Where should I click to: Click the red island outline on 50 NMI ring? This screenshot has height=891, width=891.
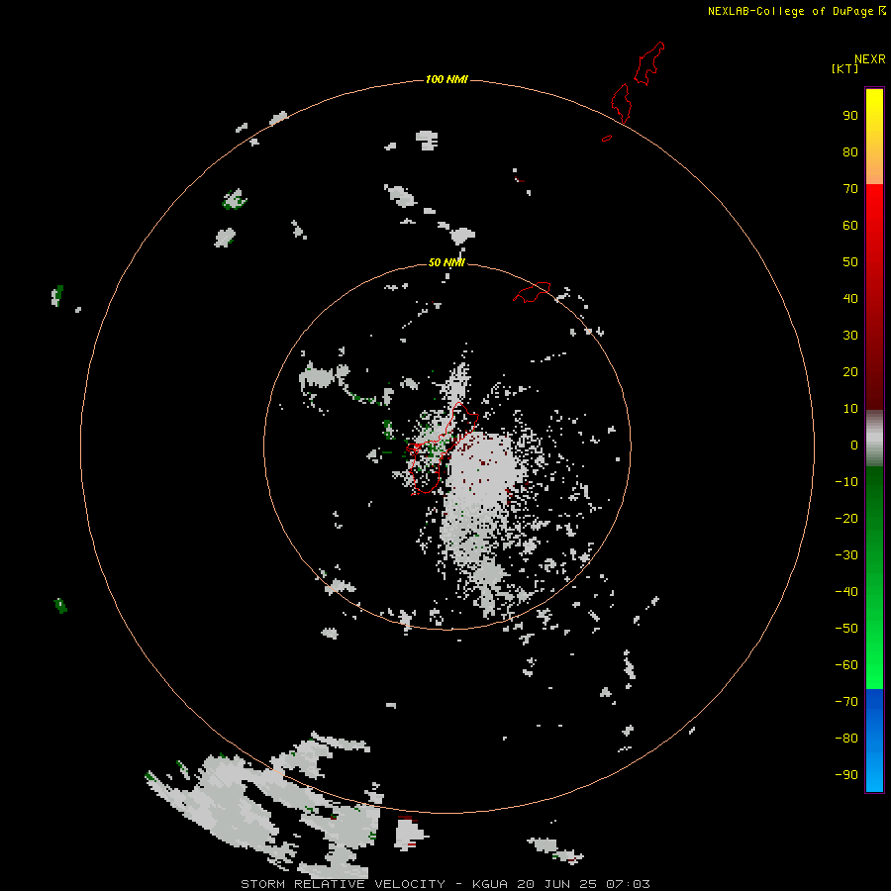coord(532,292)
